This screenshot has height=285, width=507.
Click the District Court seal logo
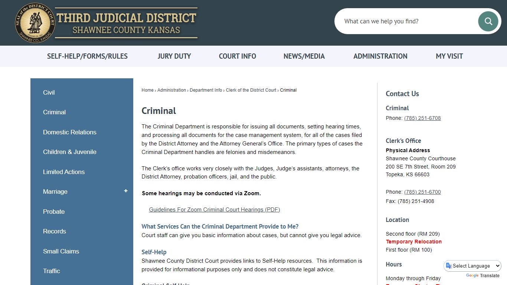(x=35, y=23)
